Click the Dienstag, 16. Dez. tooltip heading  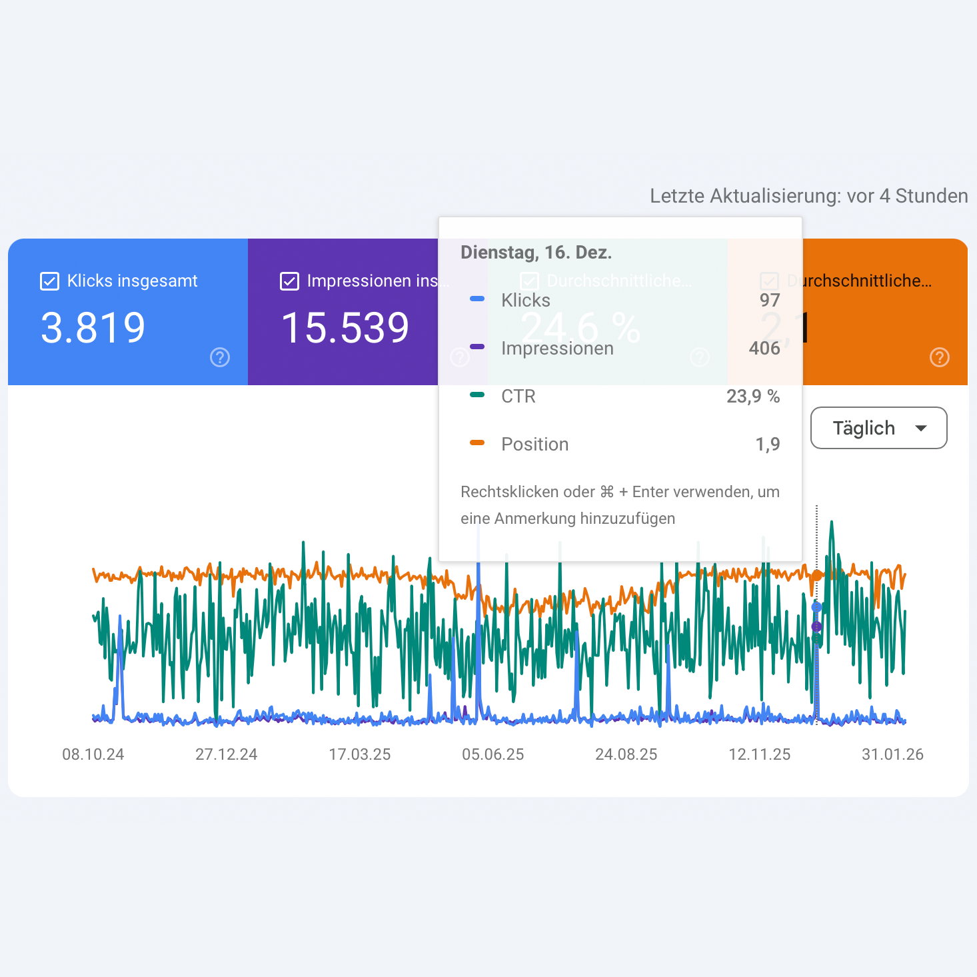536,253
